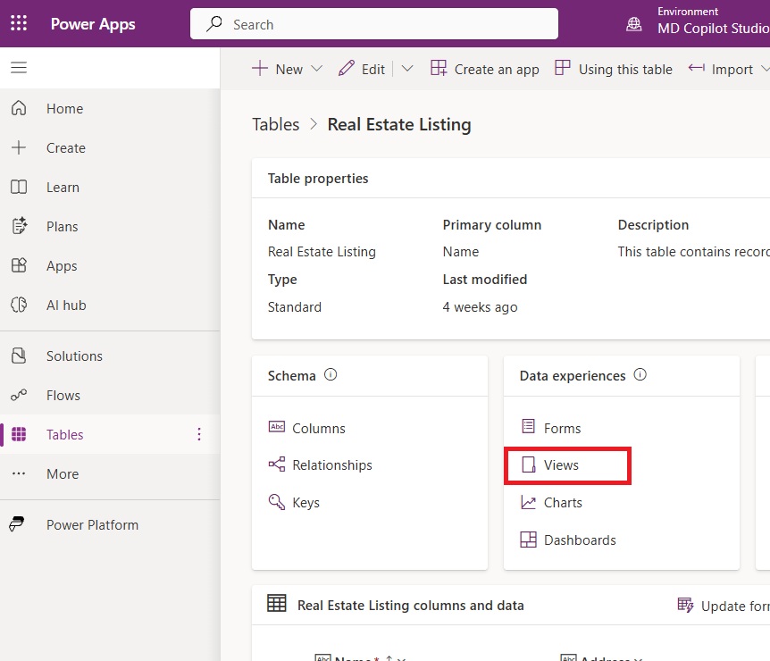The width and height of the screenshot is (770, 661).
Task: Click the AI hub brain icon
Action: 19,305
